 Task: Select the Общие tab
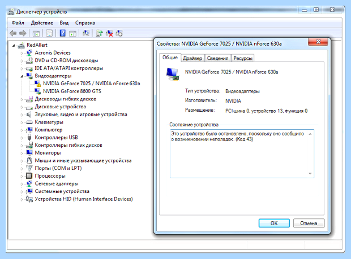click(170, 58)
